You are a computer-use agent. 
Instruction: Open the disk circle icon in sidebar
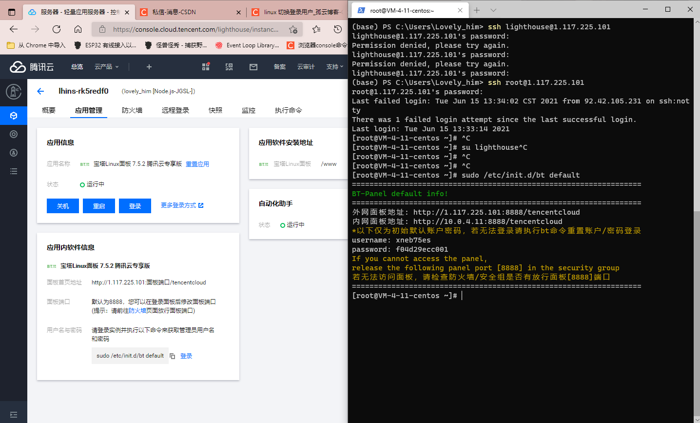tap(14, 134)
